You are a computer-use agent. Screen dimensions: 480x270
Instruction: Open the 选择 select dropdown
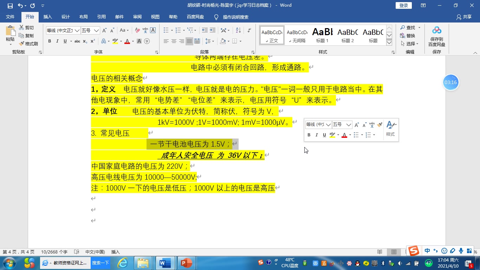tap(410, 44)
